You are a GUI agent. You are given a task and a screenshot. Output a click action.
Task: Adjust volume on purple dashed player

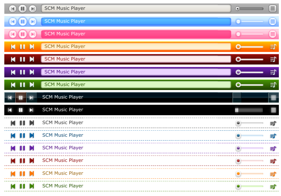(249, 148)
